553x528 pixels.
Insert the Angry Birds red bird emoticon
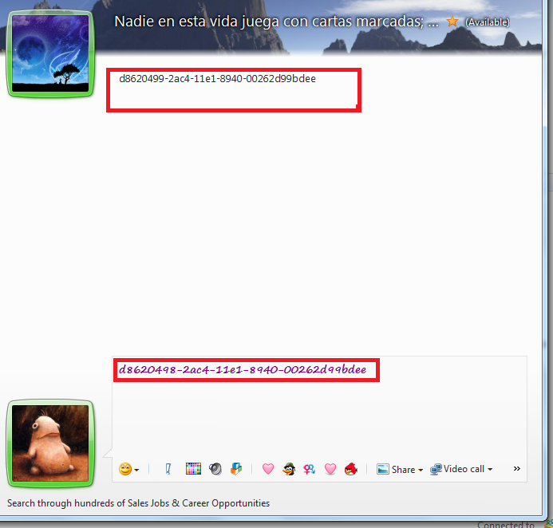(350, 469)
